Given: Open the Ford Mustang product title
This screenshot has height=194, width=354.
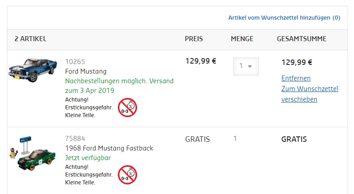Looking at the screenshot, I should (x=86, y=71).
